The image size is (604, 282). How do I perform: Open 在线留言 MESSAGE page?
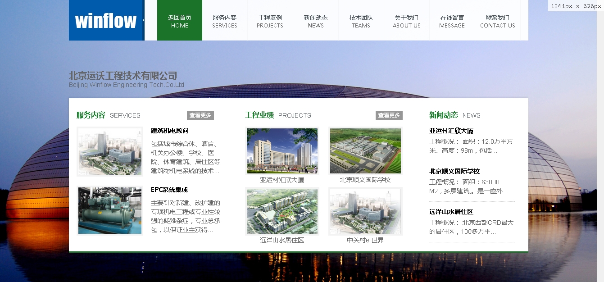click(452, 21)
